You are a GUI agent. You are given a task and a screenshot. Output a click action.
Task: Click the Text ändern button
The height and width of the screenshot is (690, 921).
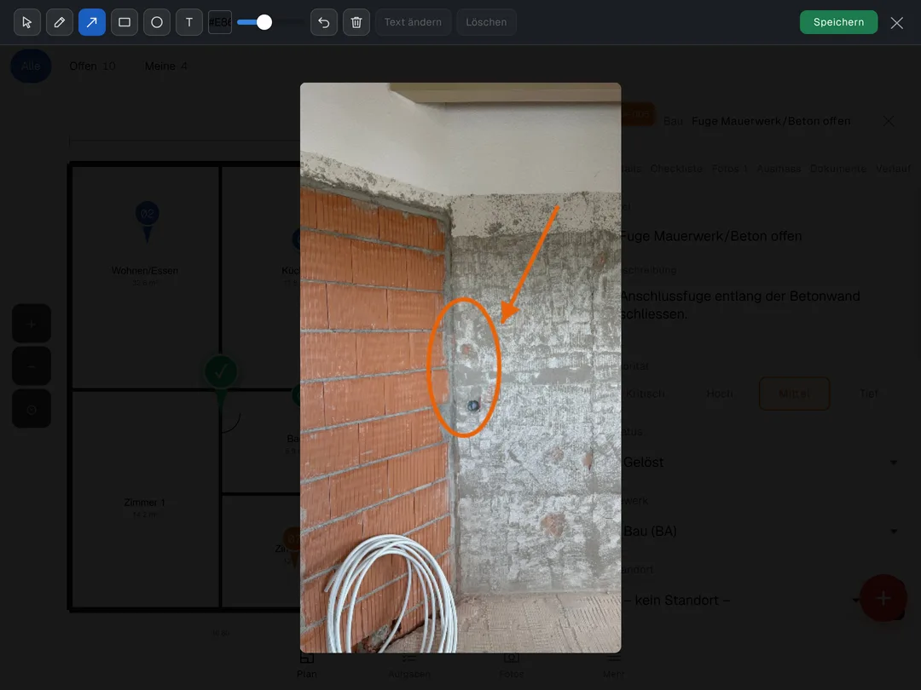pyautogui.click(x=413, y=22)
